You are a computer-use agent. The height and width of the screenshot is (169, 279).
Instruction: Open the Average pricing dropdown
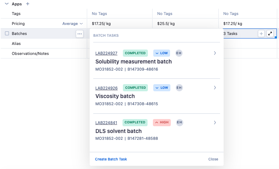[73, 24]
